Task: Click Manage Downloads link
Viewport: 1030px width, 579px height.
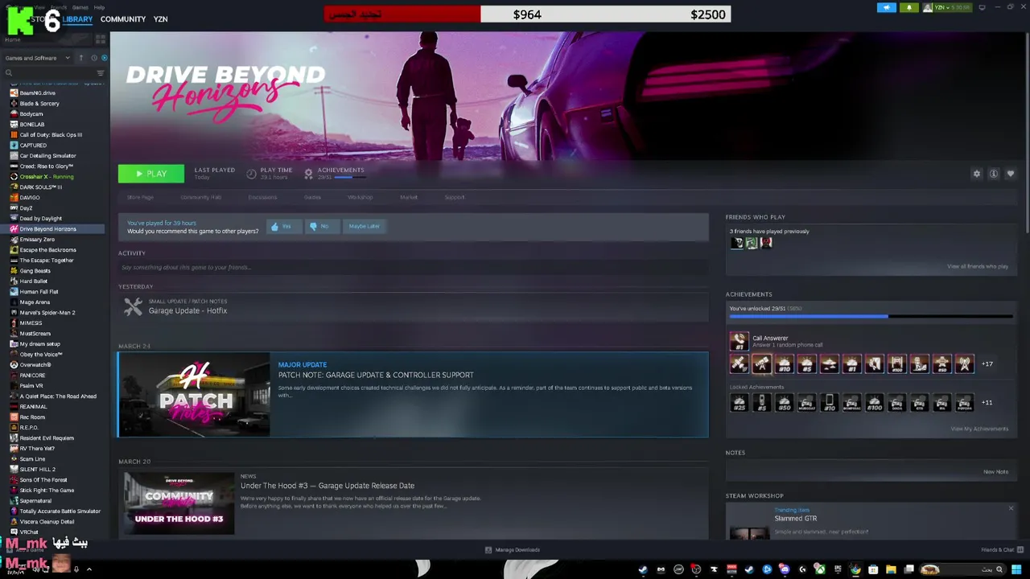Action: coord(517,550)
